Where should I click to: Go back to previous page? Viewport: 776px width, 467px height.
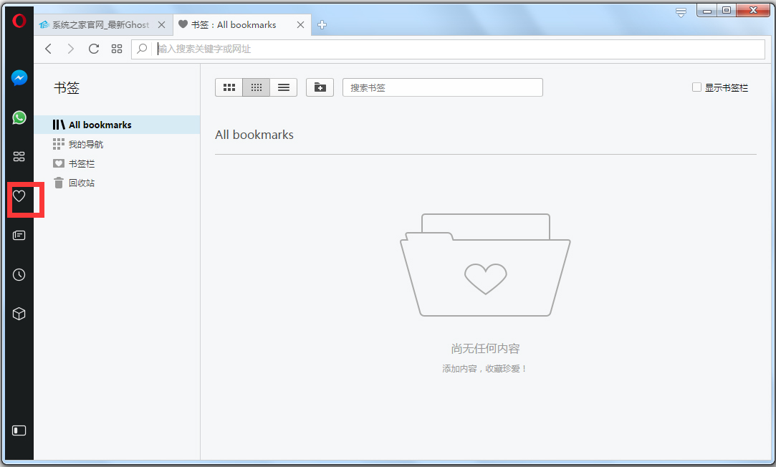pos(48,49)
